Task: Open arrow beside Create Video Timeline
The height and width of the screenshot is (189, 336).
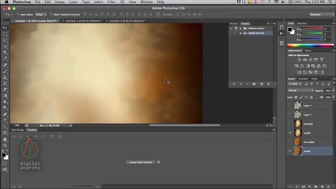Action: (159, 162)
